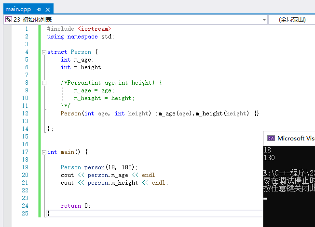Click on '#include' on line 1
This screenshot has width=315, height=227.
(x=60, y=29)
